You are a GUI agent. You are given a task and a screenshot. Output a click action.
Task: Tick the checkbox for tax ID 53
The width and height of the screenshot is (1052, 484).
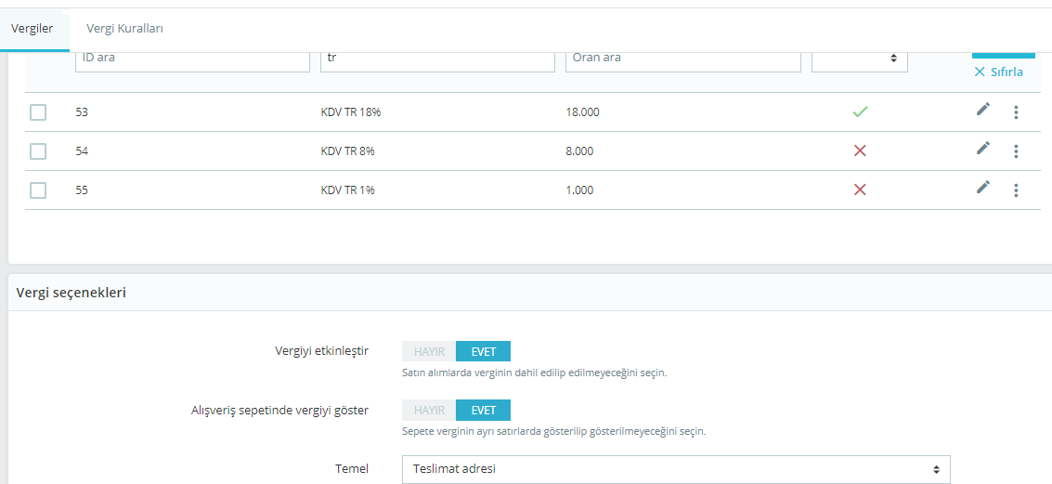click(38, 112)
